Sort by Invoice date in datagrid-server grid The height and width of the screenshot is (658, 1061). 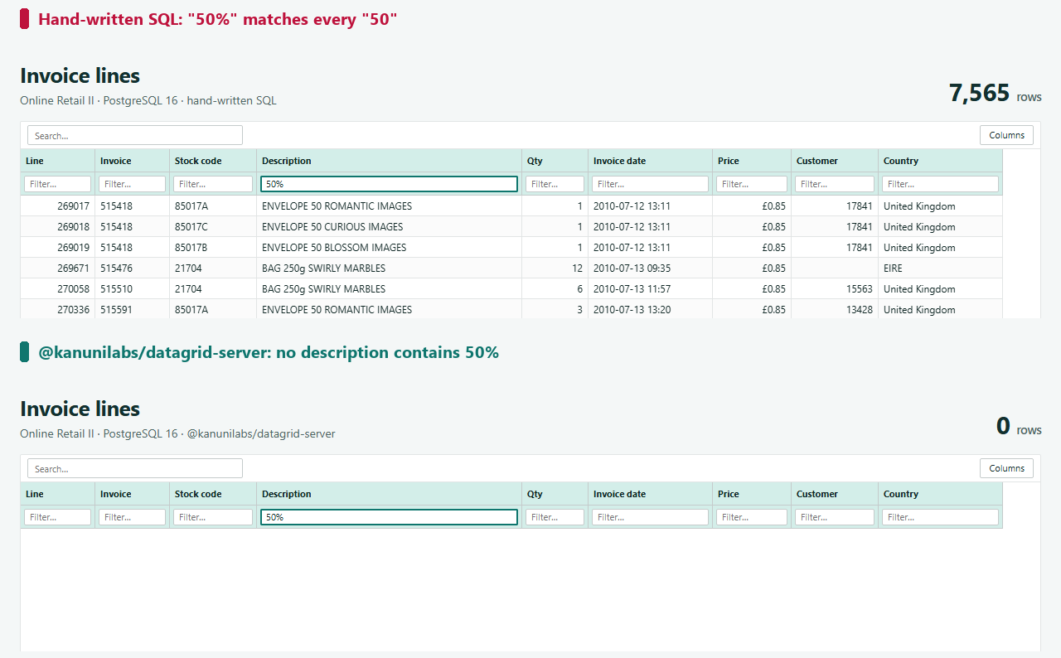click(651, 494)
